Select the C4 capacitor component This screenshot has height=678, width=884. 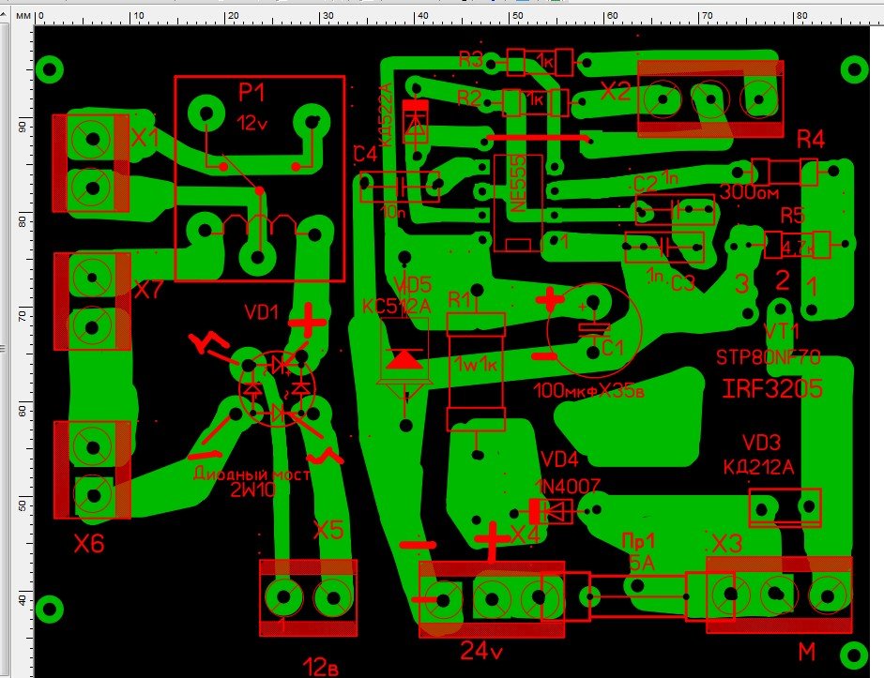(399, 188)
